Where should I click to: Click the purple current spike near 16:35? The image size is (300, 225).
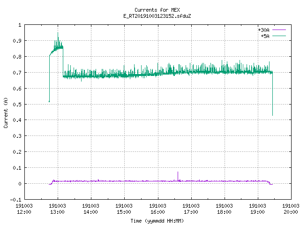[178, 176]
